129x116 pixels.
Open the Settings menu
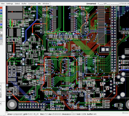coord(9,4)
